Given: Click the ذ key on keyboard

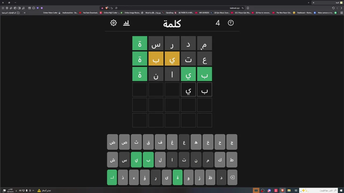Looking at the screenshot, I should point(123,177).
